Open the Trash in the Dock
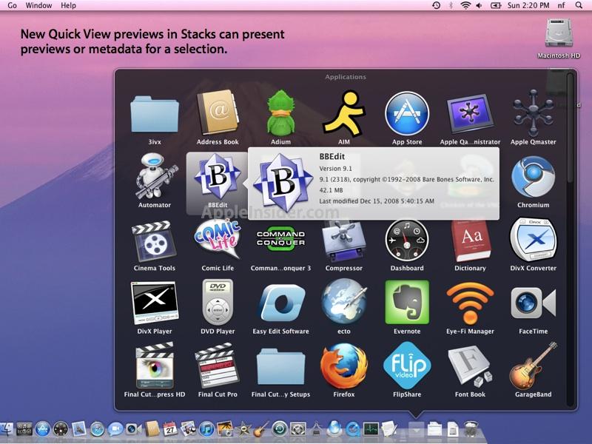Viewport: 592px width, 444px height. click(x=471, y=429)
